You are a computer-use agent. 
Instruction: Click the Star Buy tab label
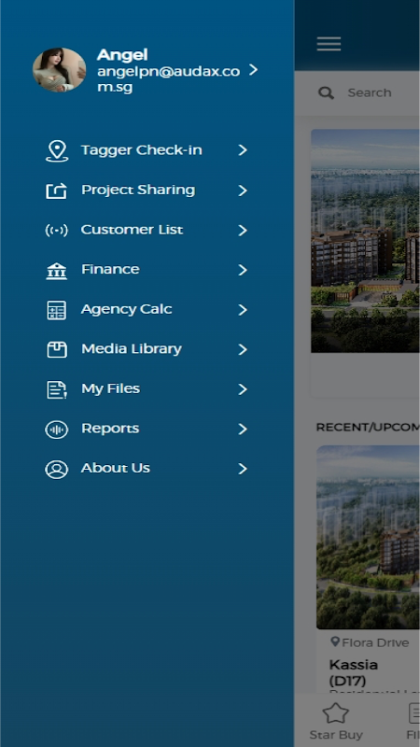coord(336,735)
